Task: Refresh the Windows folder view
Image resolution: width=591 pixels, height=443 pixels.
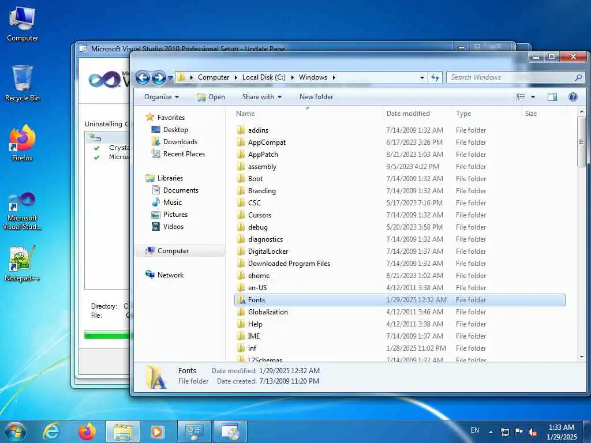Action: coord(435,77)
